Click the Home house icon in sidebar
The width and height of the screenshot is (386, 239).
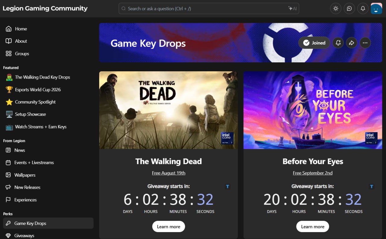tap(8, 29)
